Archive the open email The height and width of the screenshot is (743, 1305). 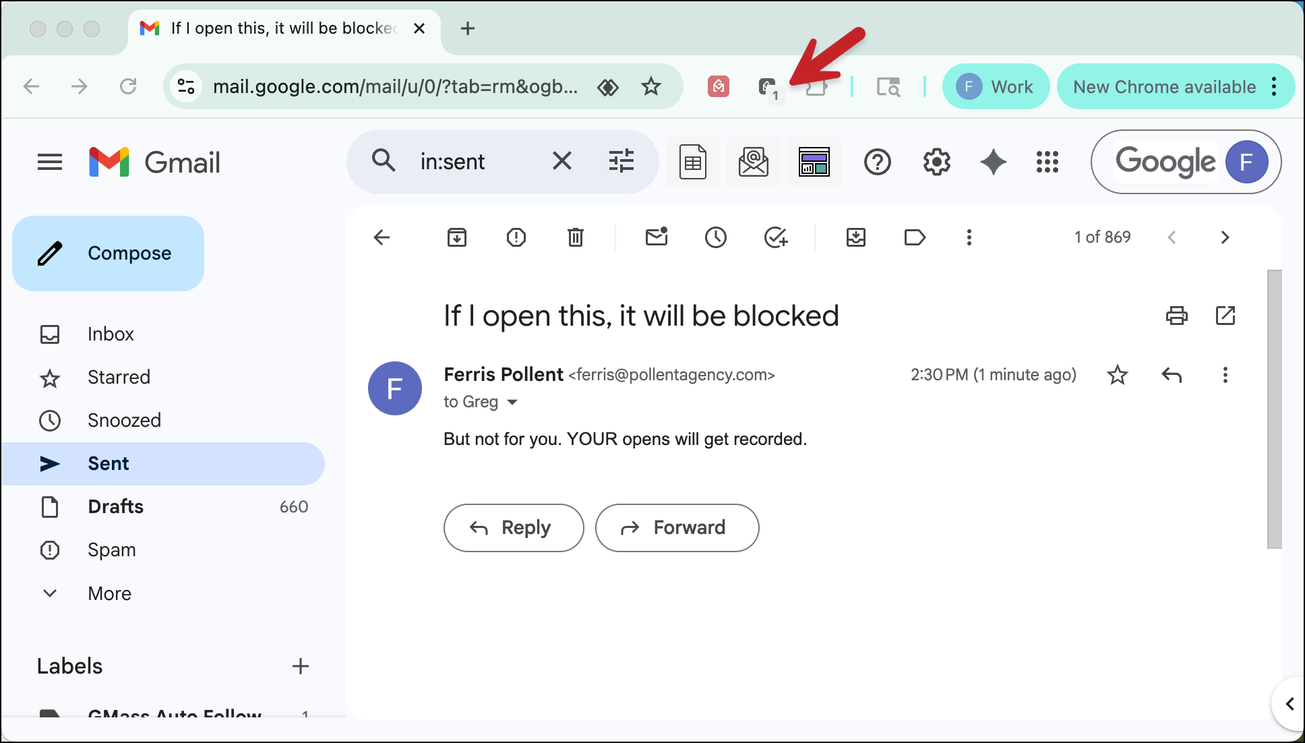pos(456,237)
